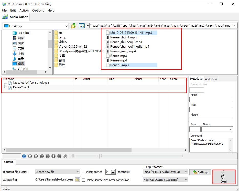Open the Output format dropdown

165,172
